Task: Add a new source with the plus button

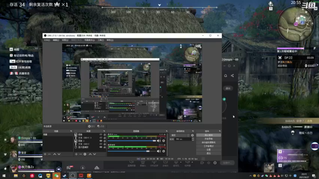Action: [x=76, y=154]
